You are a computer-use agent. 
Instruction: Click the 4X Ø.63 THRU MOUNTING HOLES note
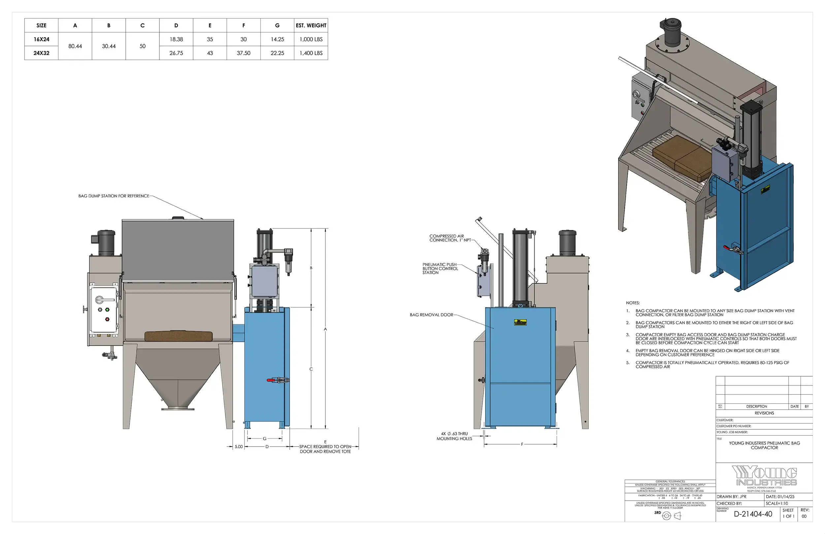point(454,436)
